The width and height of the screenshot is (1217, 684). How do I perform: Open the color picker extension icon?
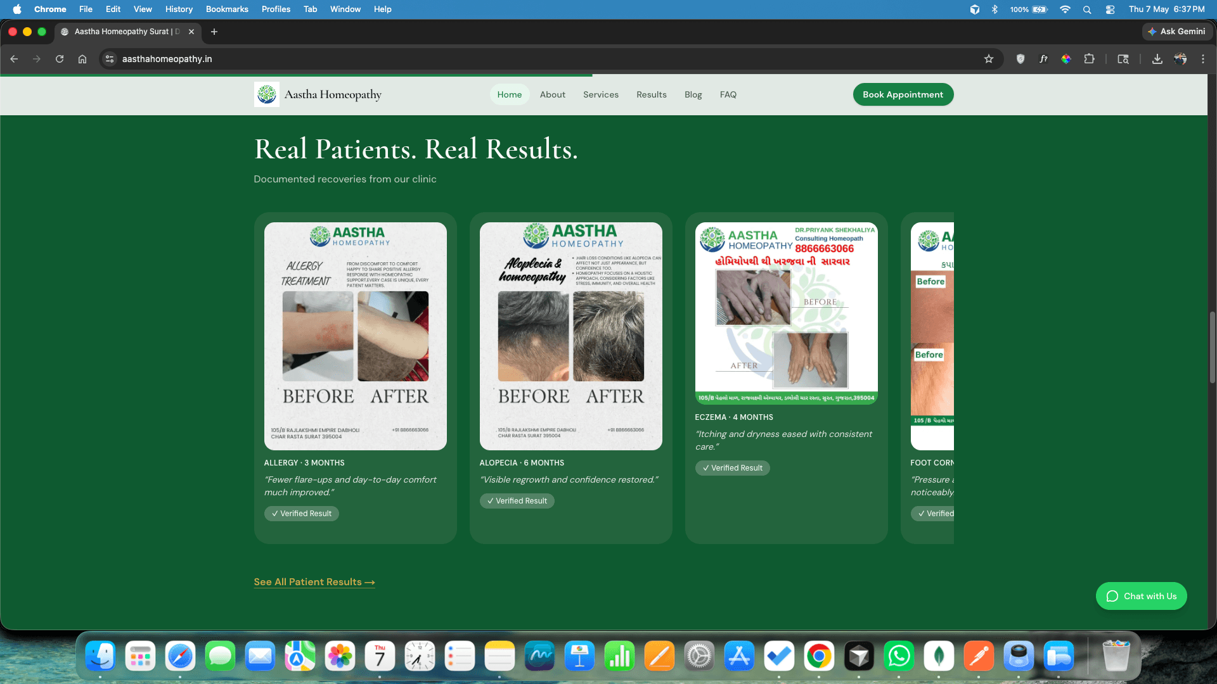tap(1066, 59)
